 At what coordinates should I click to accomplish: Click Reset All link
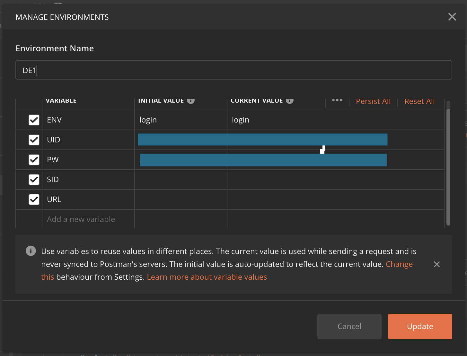(x=419, y=101)
